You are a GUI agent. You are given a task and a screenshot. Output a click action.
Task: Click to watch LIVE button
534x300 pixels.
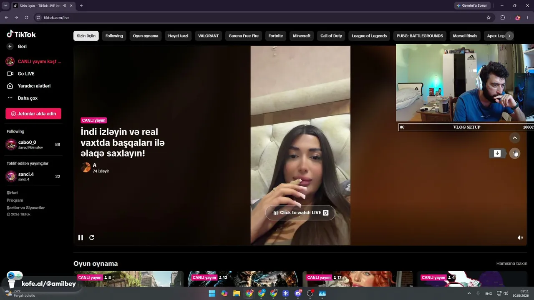[x=300, y=212]
